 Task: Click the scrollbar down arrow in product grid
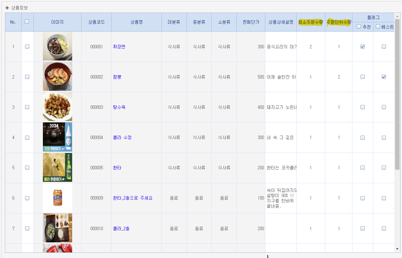[397, 249]
